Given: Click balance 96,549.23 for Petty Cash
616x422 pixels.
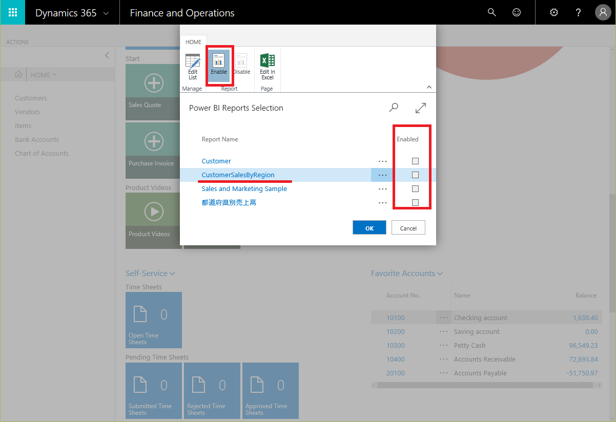Looking at the screenshot, I should (x=583, y=345).
